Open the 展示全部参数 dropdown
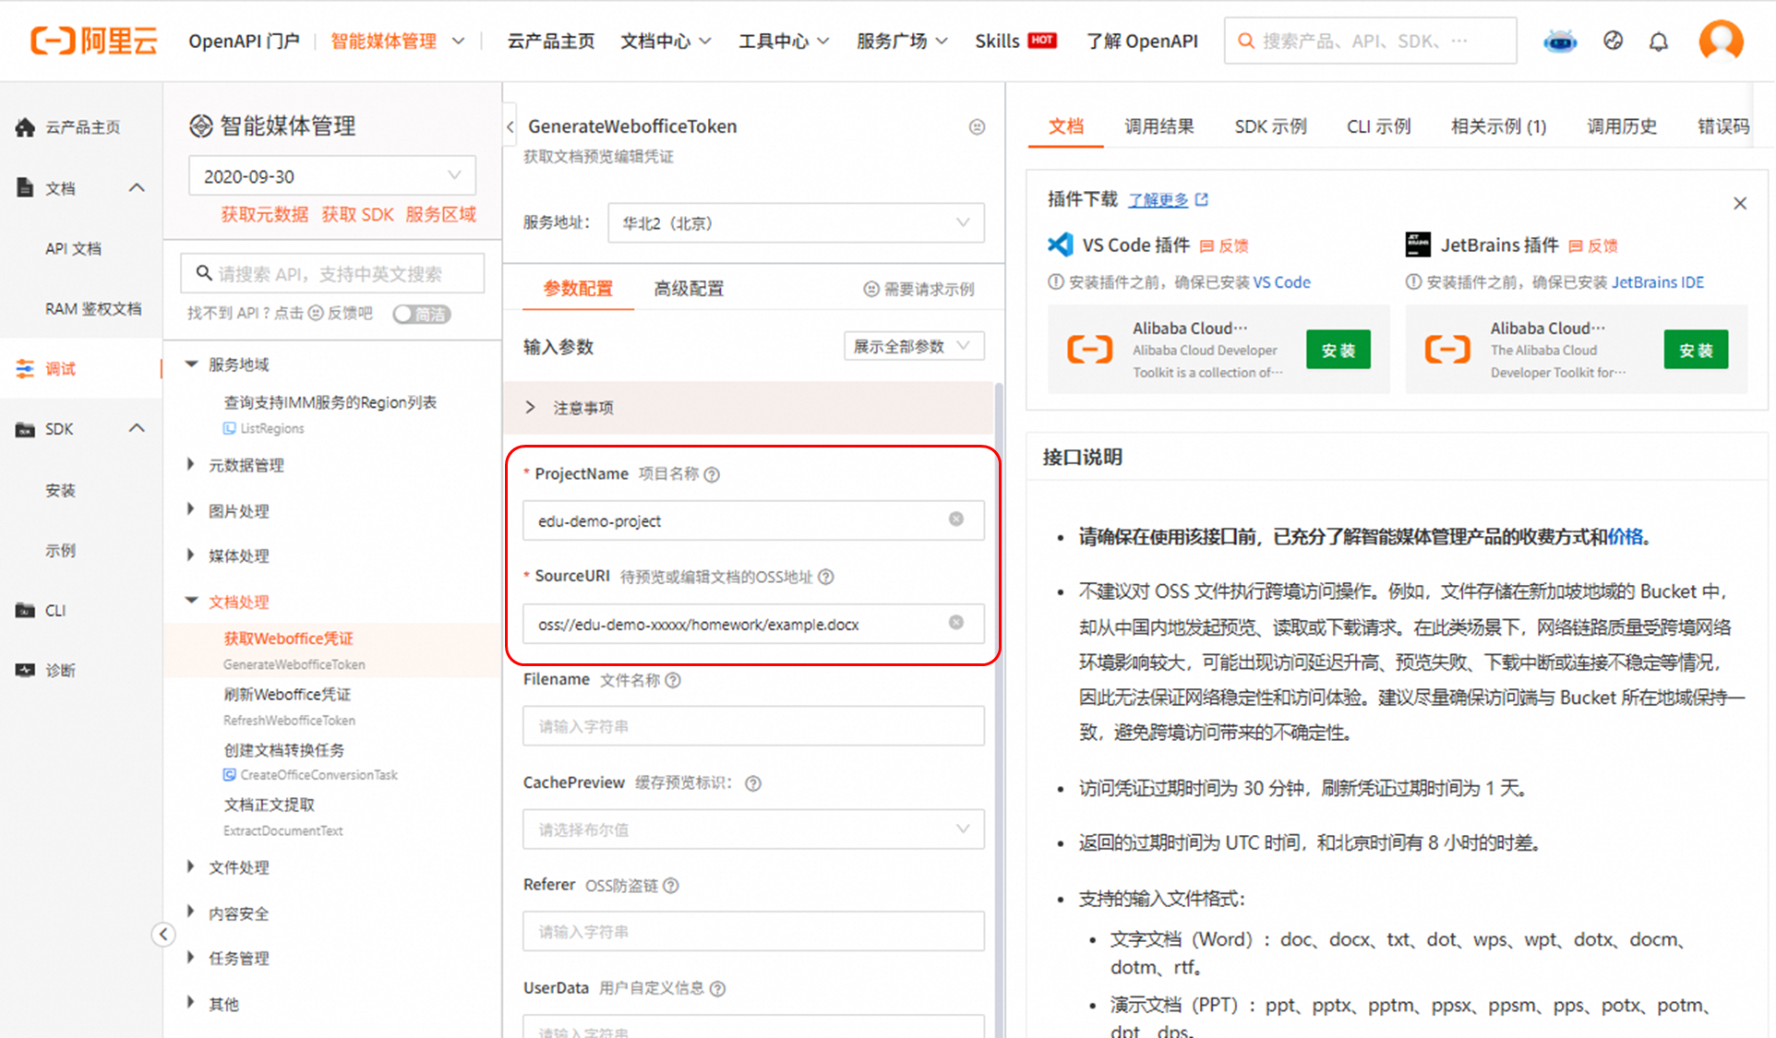 pyautogui.click(x=914, y=346)
